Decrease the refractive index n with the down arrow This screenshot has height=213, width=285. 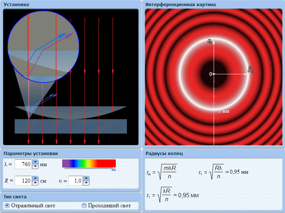click(x=86, y=183)
